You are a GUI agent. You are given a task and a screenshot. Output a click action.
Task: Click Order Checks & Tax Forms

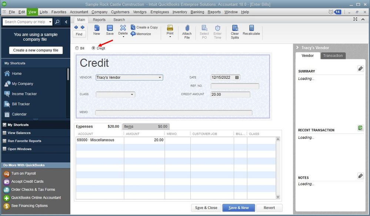click(33, 189)
